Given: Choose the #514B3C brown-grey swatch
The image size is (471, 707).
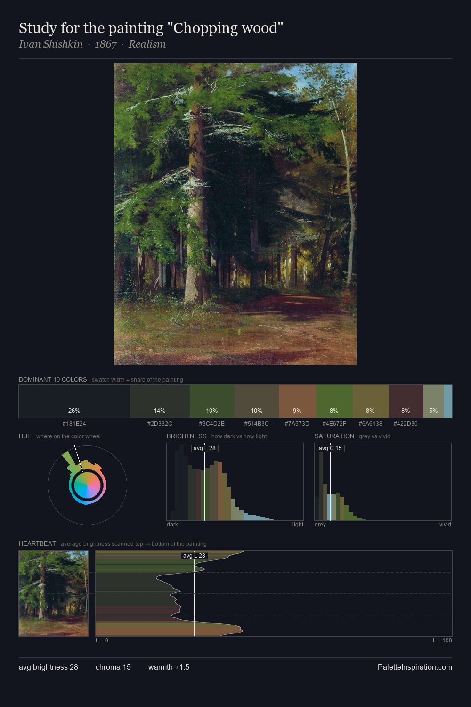Looking at the screenshot, I should pyautogui.click(x=257, y=401).
